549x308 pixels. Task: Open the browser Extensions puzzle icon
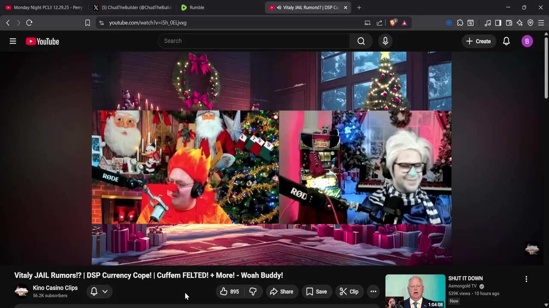[460, 23]
